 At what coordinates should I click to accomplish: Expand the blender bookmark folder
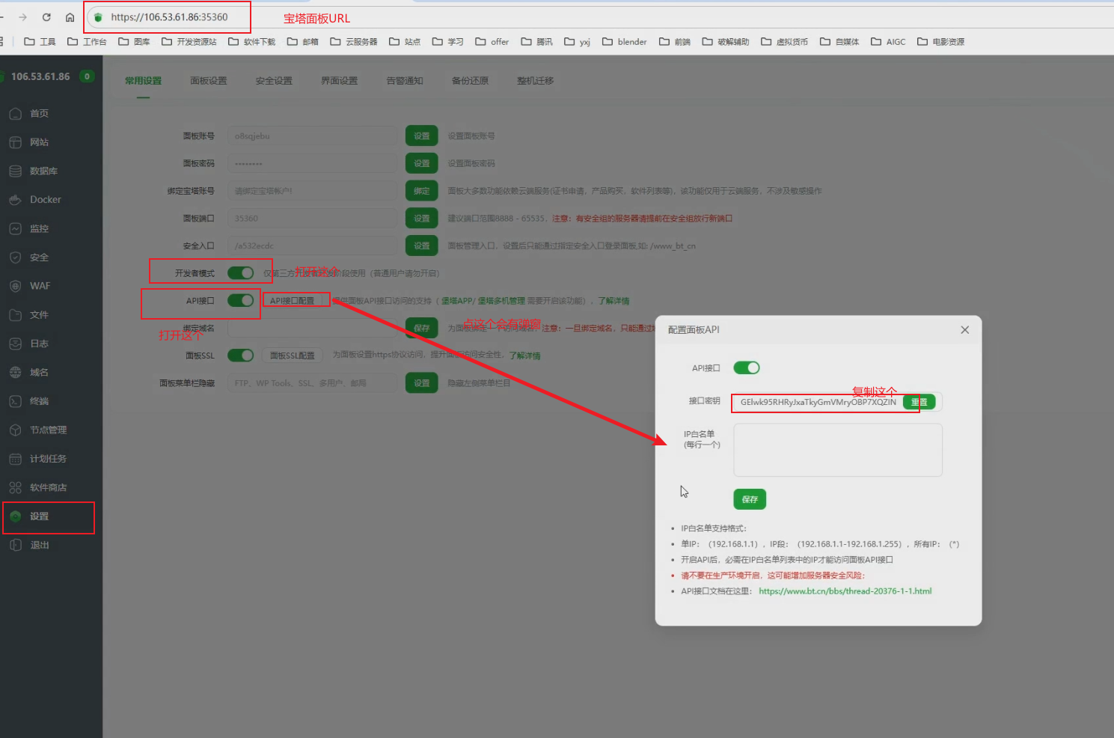point(624,42)
